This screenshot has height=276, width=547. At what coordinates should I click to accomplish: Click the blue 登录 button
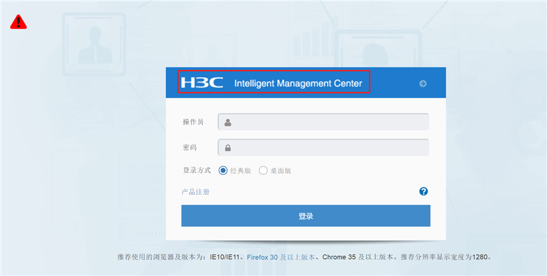point(306,216)
